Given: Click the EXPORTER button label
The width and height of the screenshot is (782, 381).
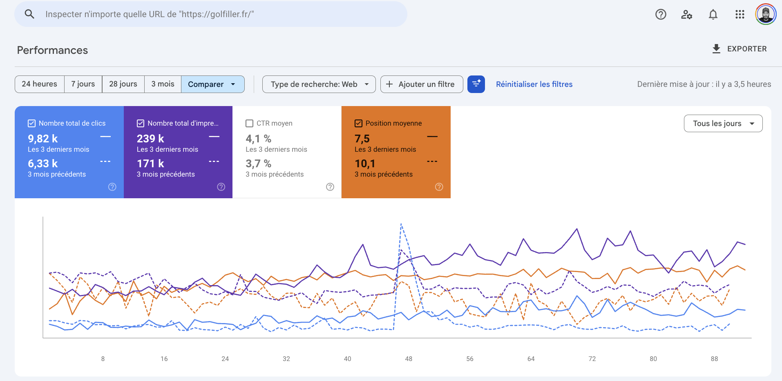Looking at the screenshot, I should point(747,49).
